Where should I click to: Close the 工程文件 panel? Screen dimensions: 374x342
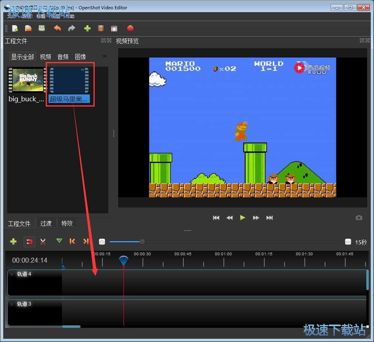point(109,41)
